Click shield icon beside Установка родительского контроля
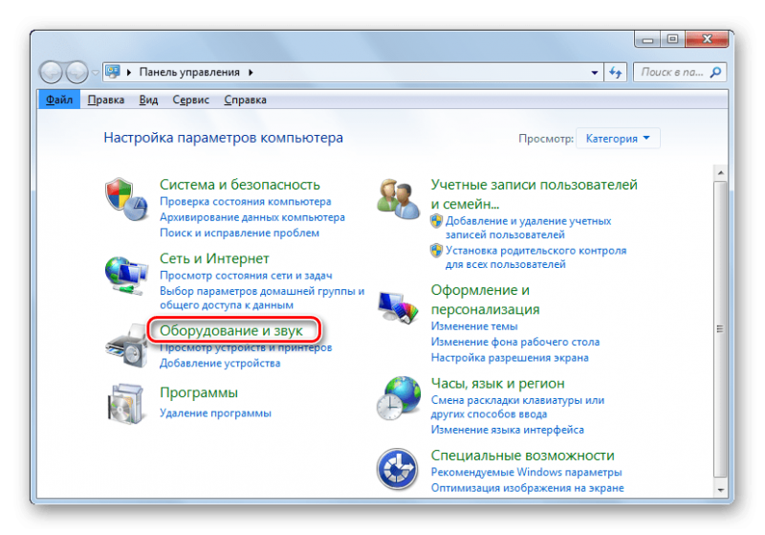The width and height of the screenshot is (765, 535). (x=436, y=251)
